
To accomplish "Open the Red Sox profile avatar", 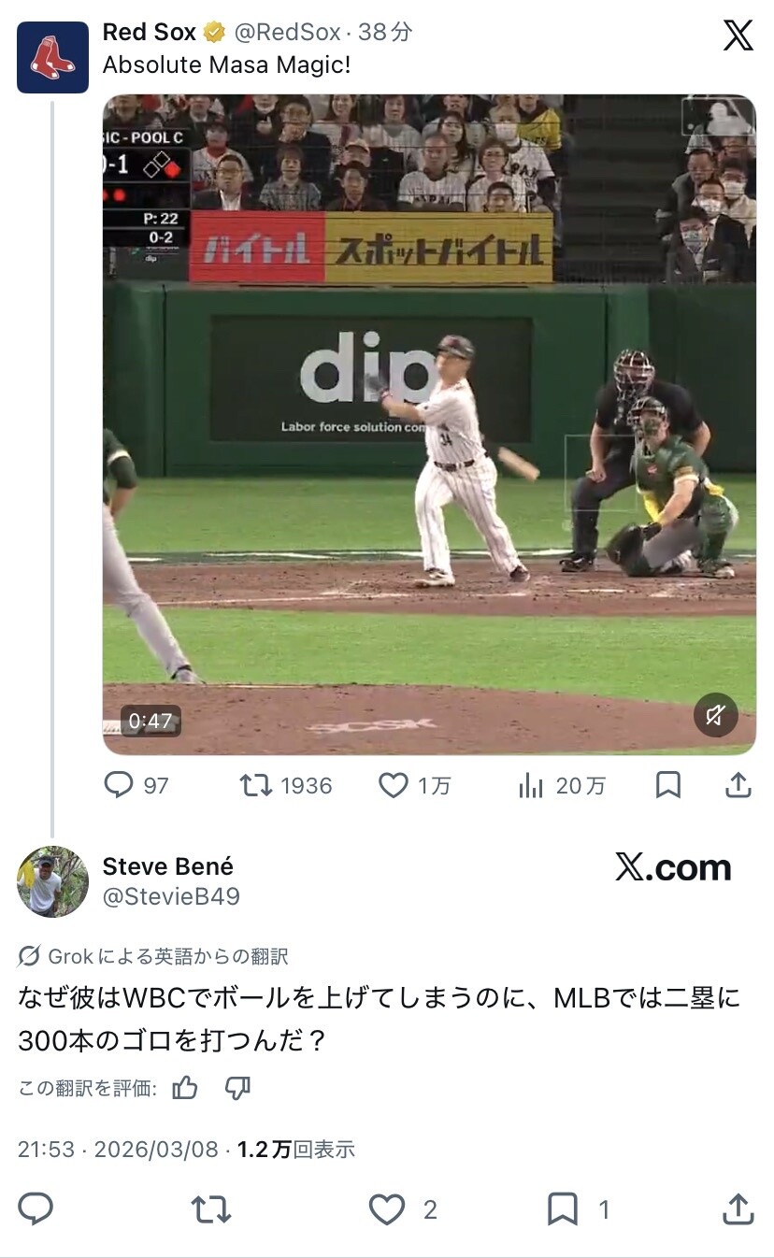I will tap(52, 57).
